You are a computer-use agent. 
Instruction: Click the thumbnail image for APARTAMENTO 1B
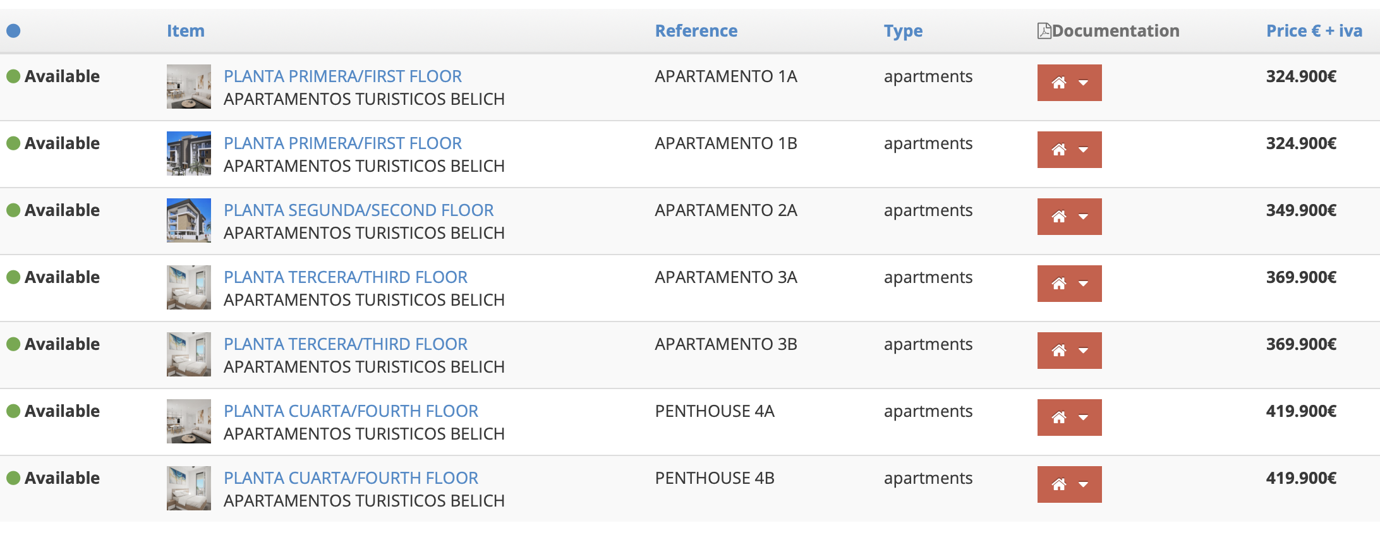189,153
